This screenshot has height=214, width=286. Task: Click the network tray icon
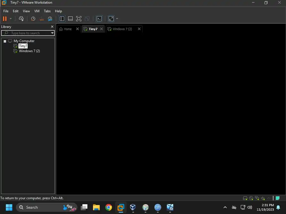pos(243,207)
